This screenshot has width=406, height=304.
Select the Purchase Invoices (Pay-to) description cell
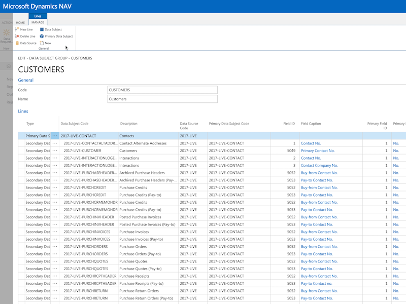pos(148,239)
